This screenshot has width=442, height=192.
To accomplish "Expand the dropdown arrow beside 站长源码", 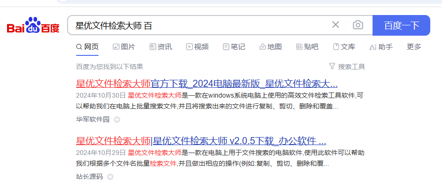I will coord(111,177).
